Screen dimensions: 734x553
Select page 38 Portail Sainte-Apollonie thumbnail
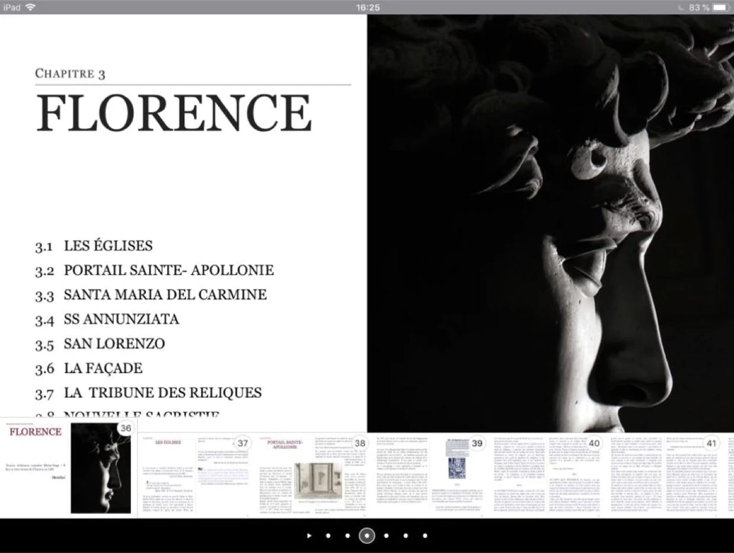click(312, 475)
